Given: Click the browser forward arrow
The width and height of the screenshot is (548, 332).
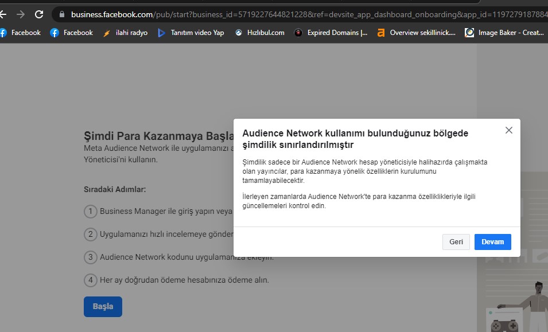Looking at the screenshot, I should [21, 14].
